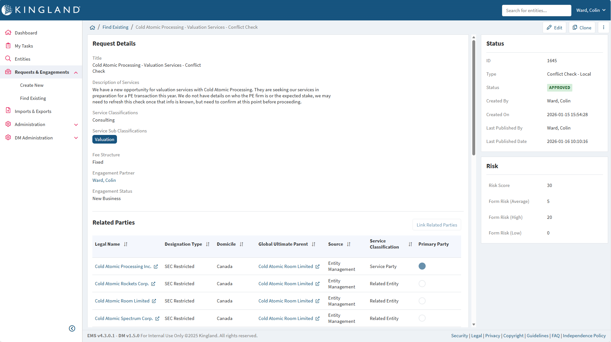Image resolution: width=611 pixels, height=342 pixels.
Task: Click the filled primary party radio for Cold Atomic Processing Inc.
Action: click(x=422, y=266)
